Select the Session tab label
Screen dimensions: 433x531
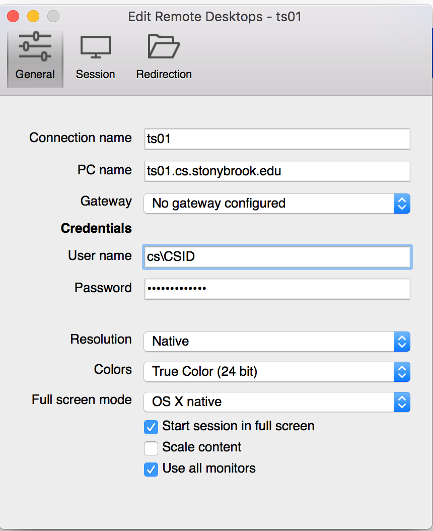tap(95, 75)
